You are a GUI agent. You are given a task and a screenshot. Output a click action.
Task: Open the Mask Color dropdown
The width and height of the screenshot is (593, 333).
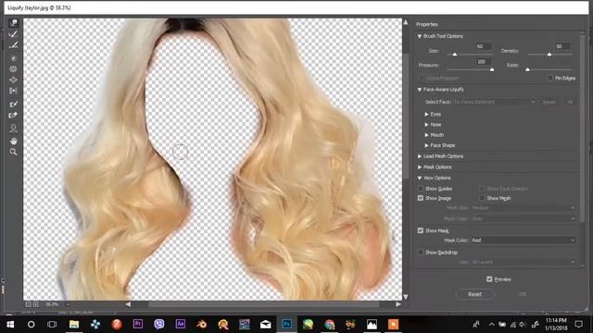[524, 240]
